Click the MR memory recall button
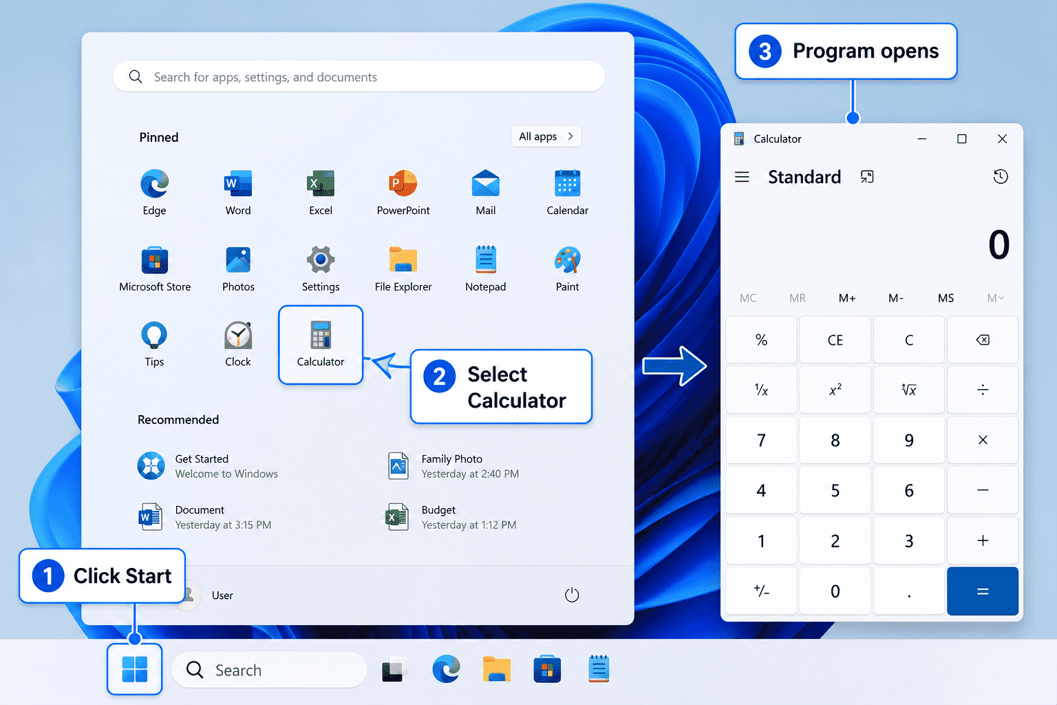1057x705 pixels. tap(798, 298)
